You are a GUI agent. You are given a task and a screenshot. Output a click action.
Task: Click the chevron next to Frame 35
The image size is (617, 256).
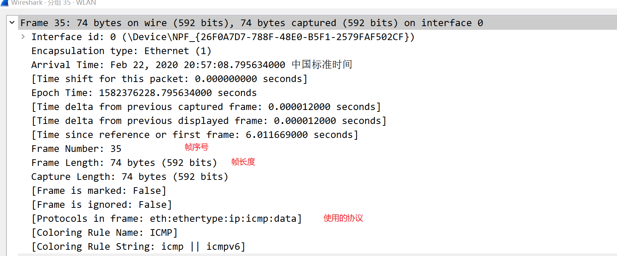[12, 22]
